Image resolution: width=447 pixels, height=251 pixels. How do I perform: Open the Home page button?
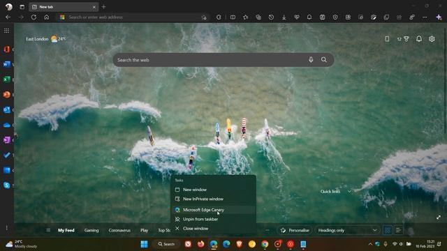[47, 17]
